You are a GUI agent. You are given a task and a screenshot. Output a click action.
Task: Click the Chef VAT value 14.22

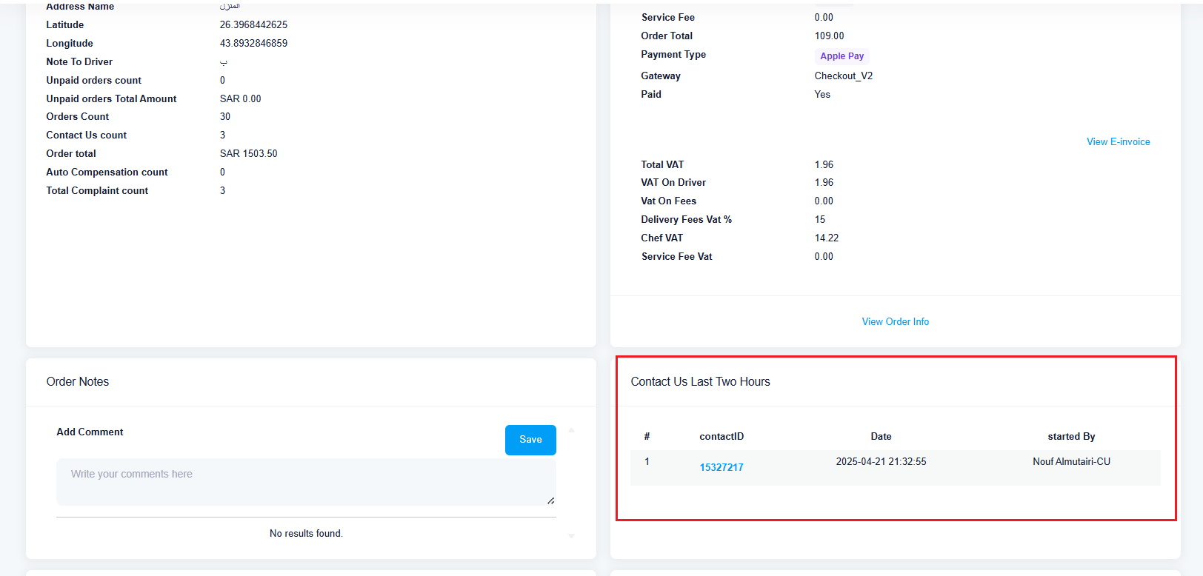[827, 238]
